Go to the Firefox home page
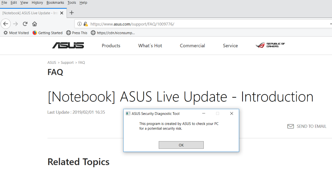 pos(35,24)
